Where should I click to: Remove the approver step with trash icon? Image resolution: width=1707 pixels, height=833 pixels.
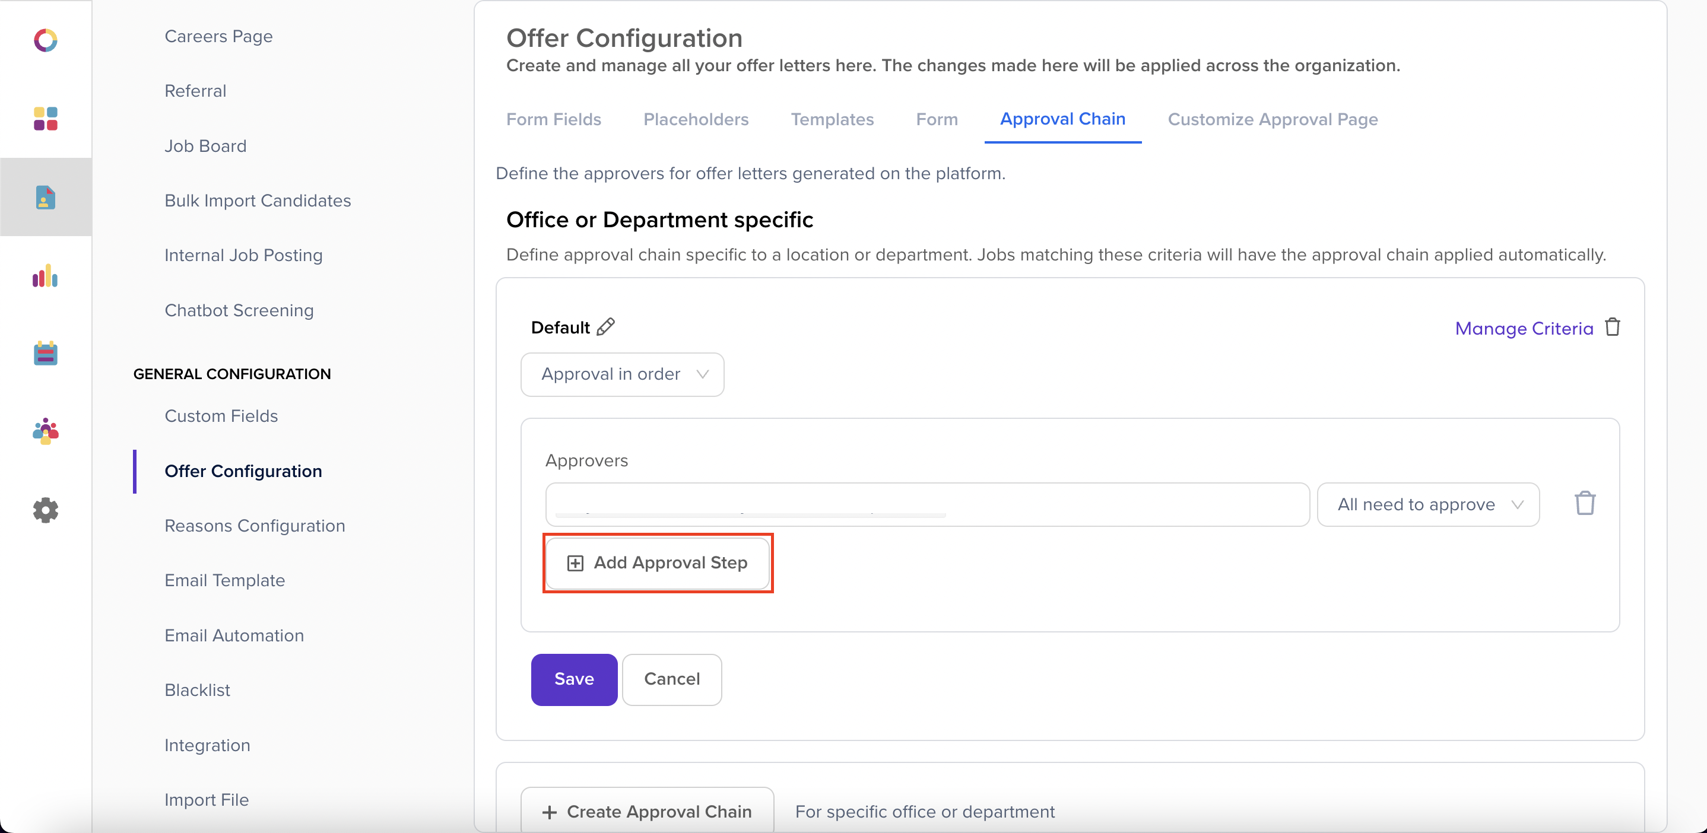pos(1585,503)
